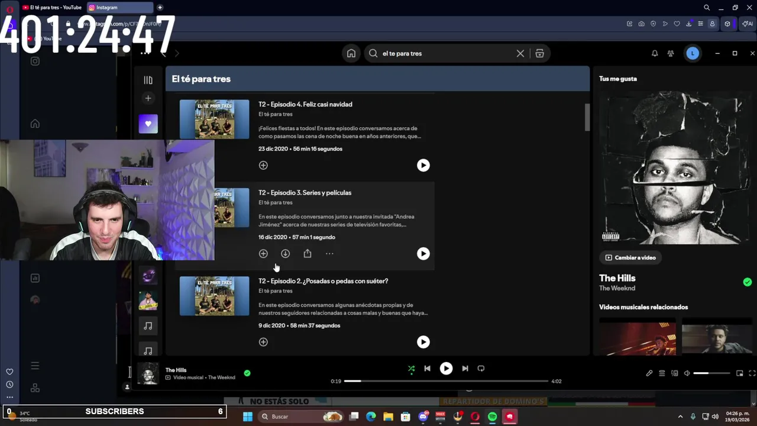Toggle shuffle in the player bar
Viewport: 757px width, 426px height.
[x=411, y=369]
